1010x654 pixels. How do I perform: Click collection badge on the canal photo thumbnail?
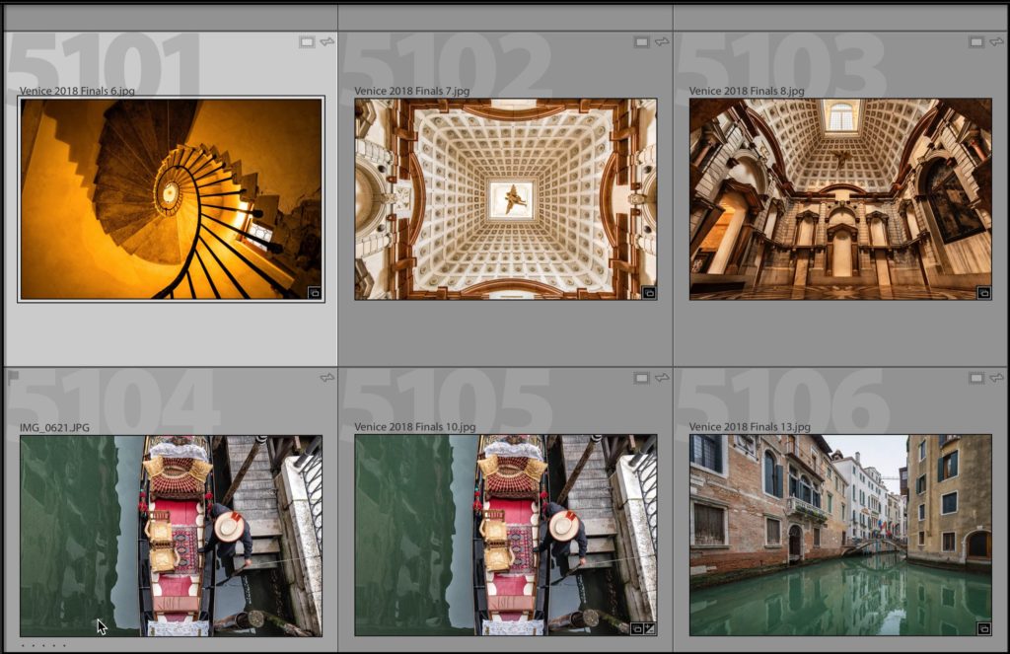tap(984, 628)
